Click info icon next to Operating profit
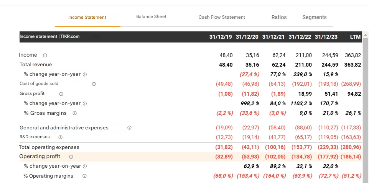Image resolution: width=369 pixels, height=183 pixels. [x=71, y=157]
